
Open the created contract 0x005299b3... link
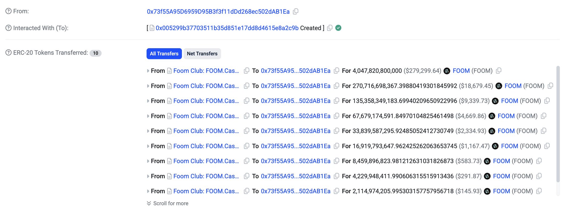pyautogui.click(x=227, y=28)
